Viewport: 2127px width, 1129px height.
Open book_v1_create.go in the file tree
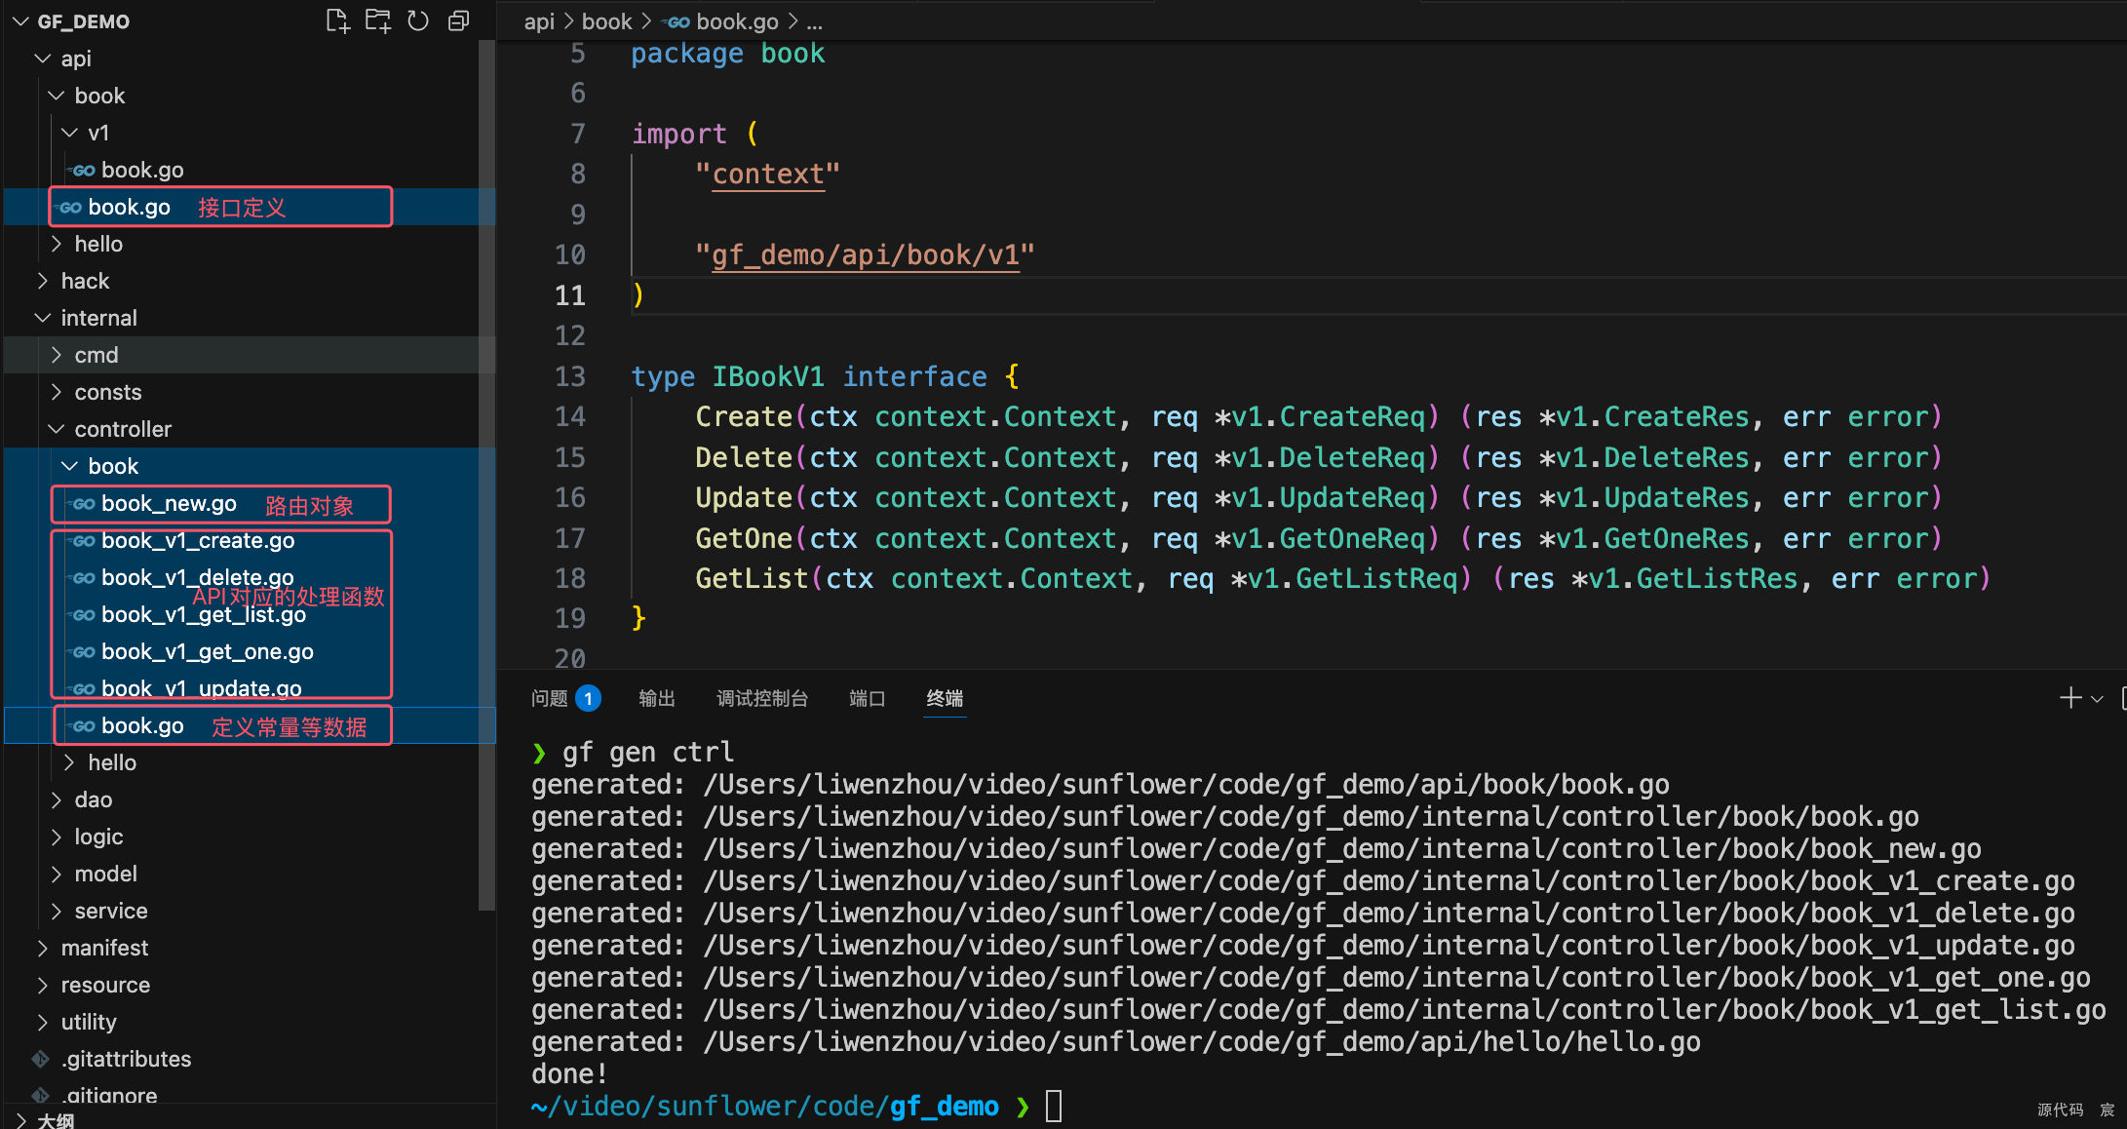coord(198,540)
